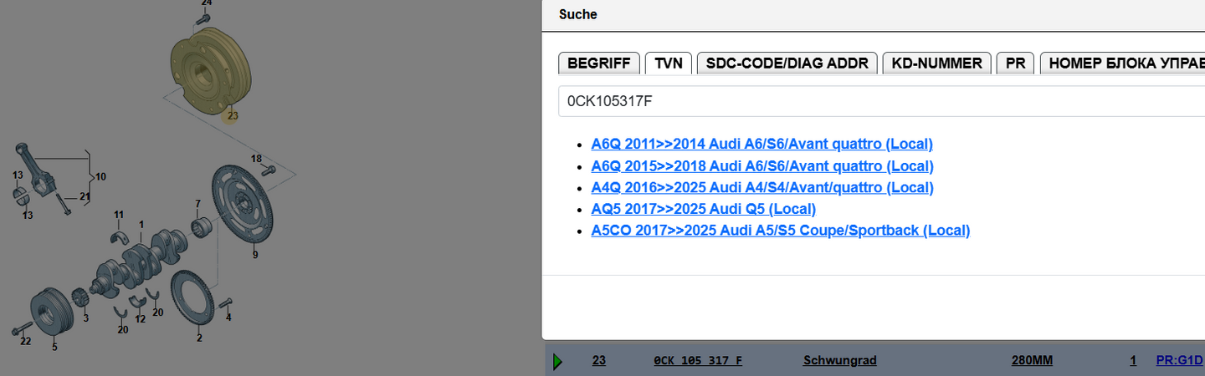Open the PR:G1D link

pos(1179,361)
